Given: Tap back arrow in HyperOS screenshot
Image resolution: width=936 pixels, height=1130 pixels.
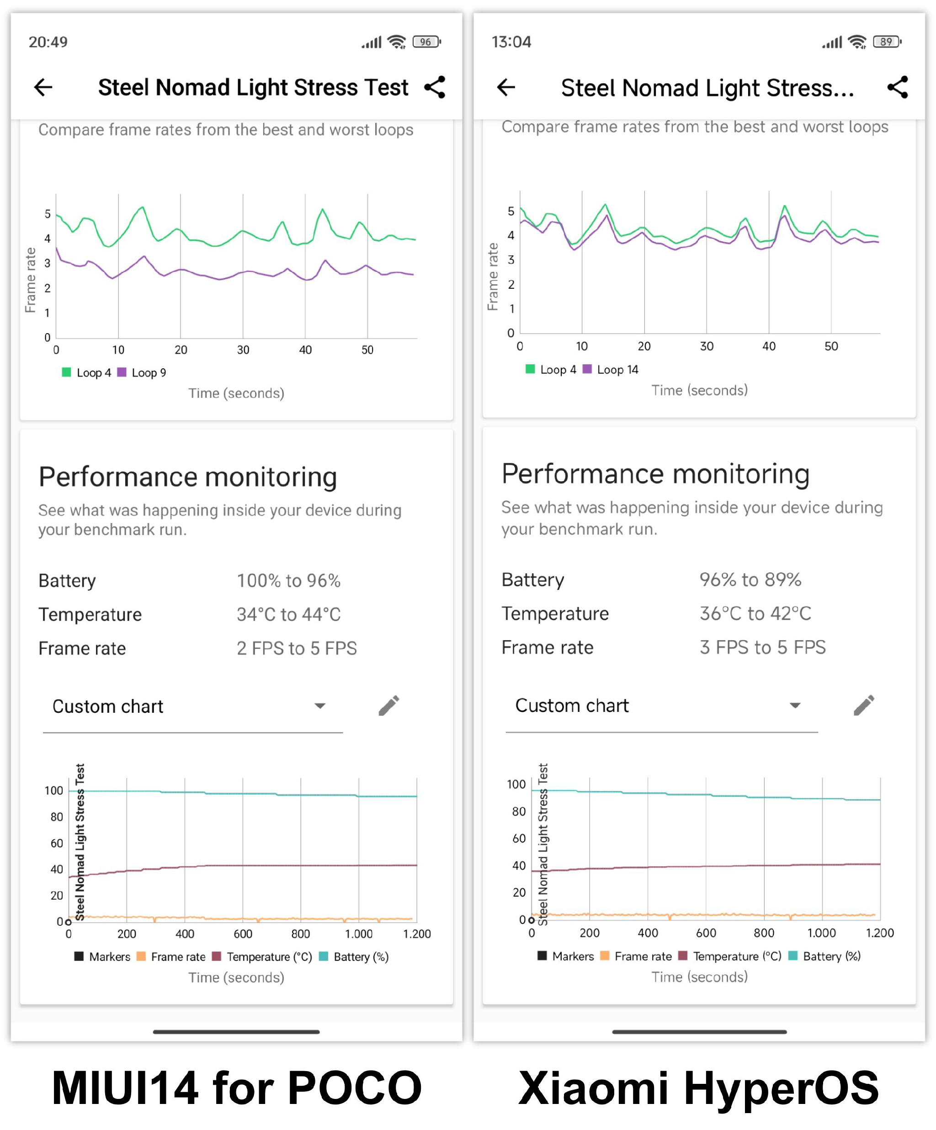Looking at the screenshot, I should tap(505, 87).
